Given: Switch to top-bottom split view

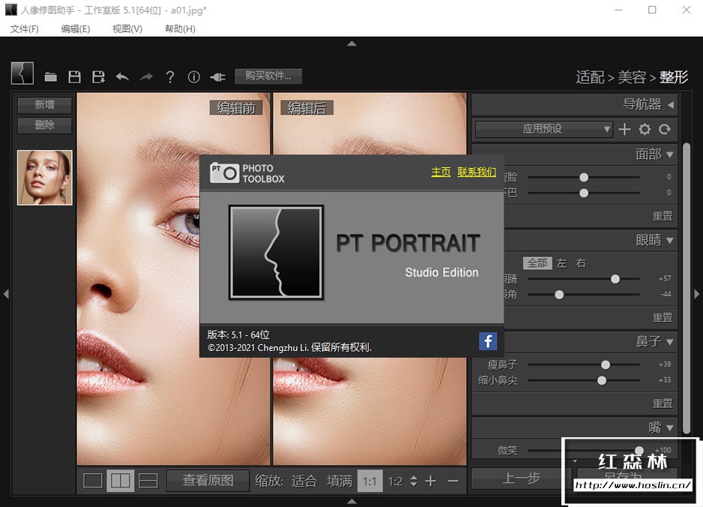Looking at the screenshot, I should tap(148, 481).
